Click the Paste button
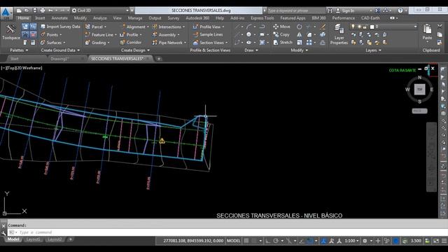This screenshot has width=448, height=252. 427,32
